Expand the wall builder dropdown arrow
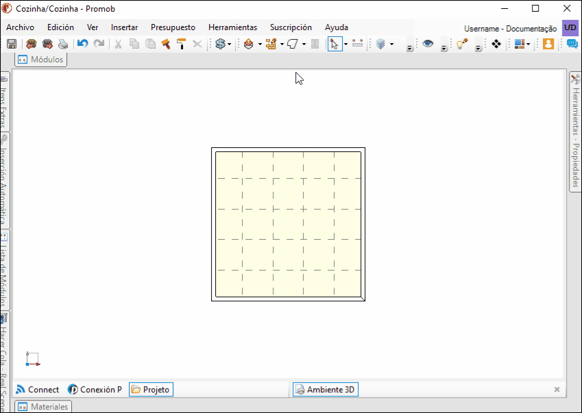The width and height of the screenshot is (582, 413). coord(282,44)
